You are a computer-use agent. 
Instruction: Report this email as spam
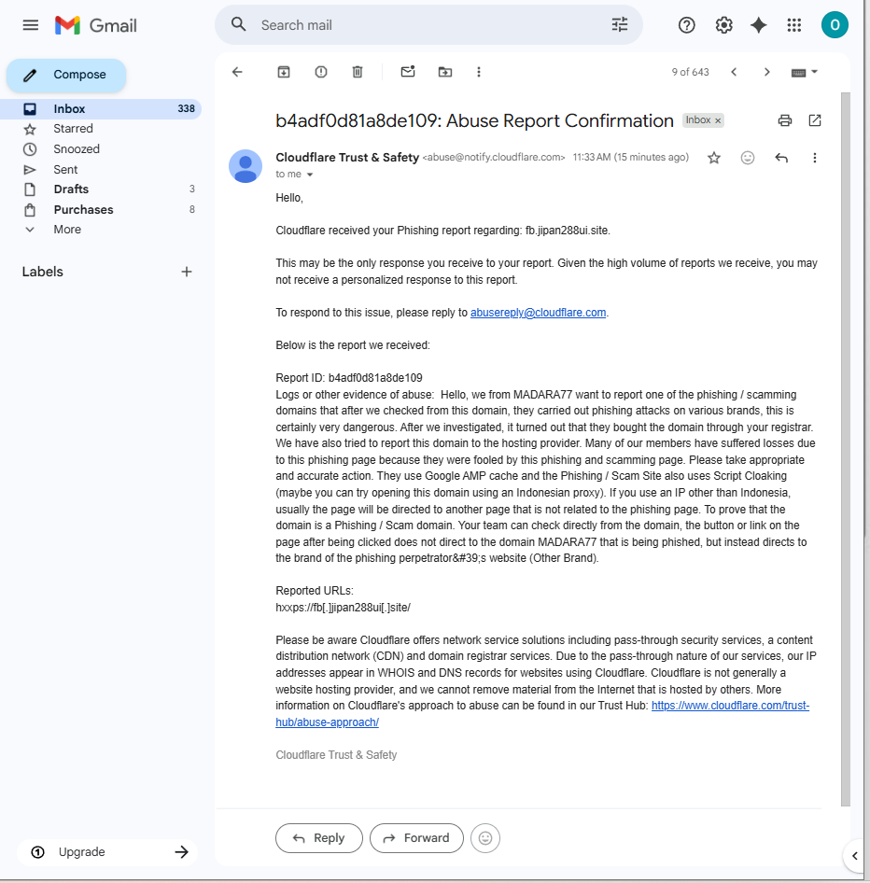tap(321, 72)
